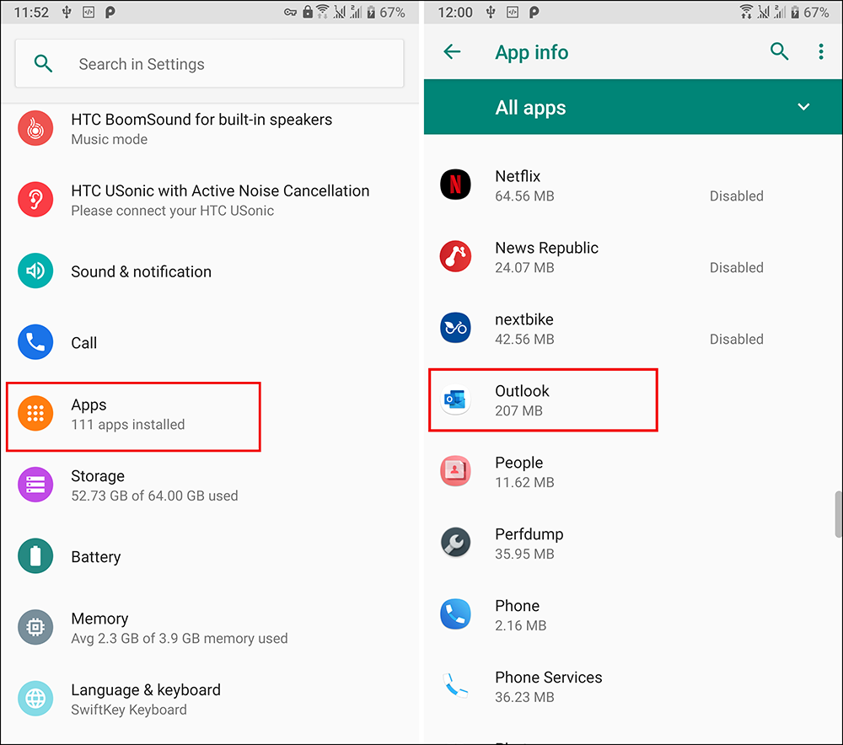Open the three-dot overflow menu

pyautogui.click(x=821, y=51)
